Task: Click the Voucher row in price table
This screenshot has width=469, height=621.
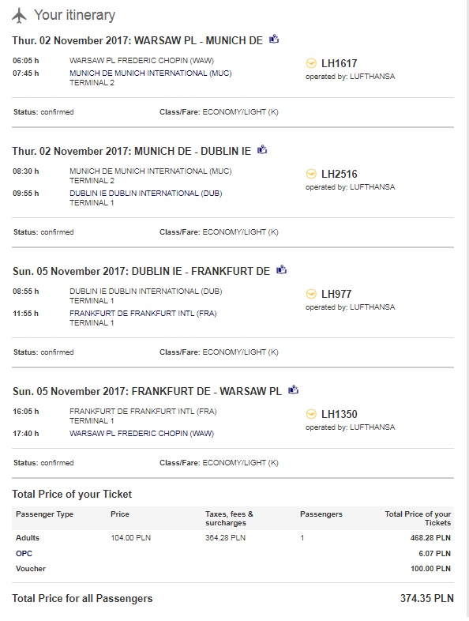Action: 233,568
